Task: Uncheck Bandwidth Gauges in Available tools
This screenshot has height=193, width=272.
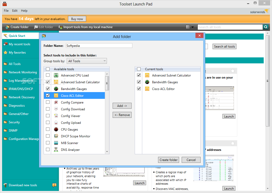Action: (48, 89)
